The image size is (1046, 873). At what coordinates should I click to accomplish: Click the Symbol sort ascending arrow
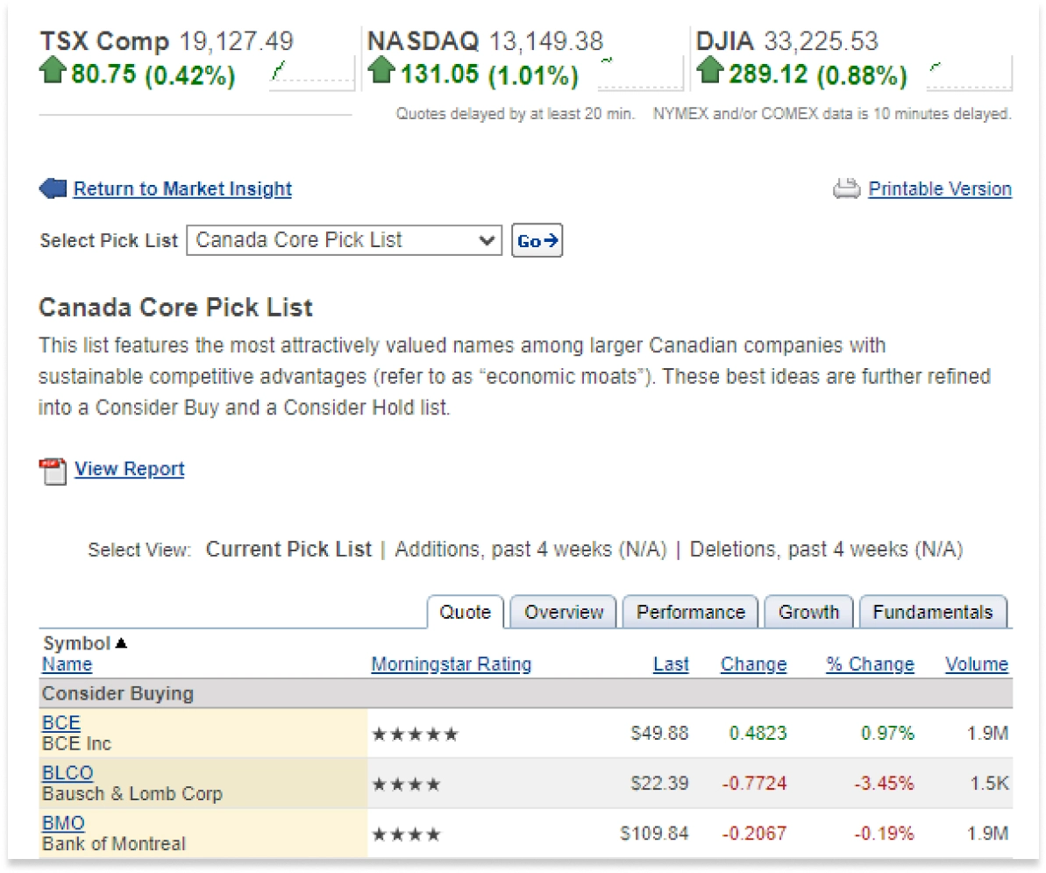pyautogui.click(x=121, y=642)
